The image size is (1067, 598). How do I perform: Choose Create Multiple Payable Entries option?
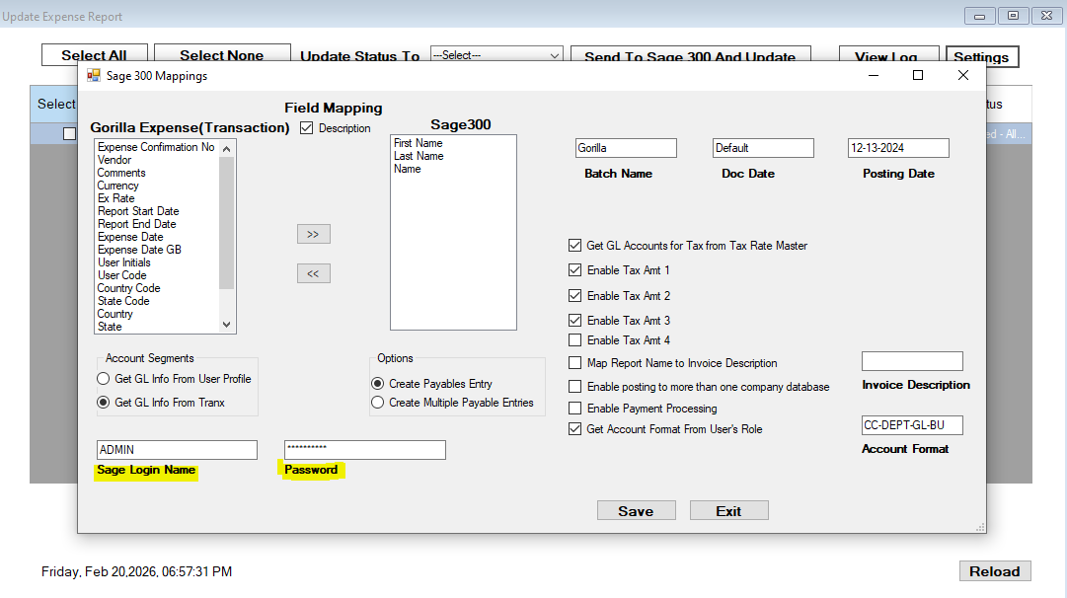378,403
